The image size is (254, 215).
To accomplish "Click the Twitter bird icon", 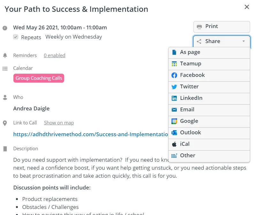I will [174, 87].
